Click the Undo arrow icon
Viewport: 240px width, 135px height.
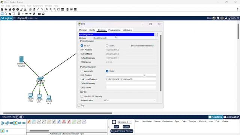point(38,9)
